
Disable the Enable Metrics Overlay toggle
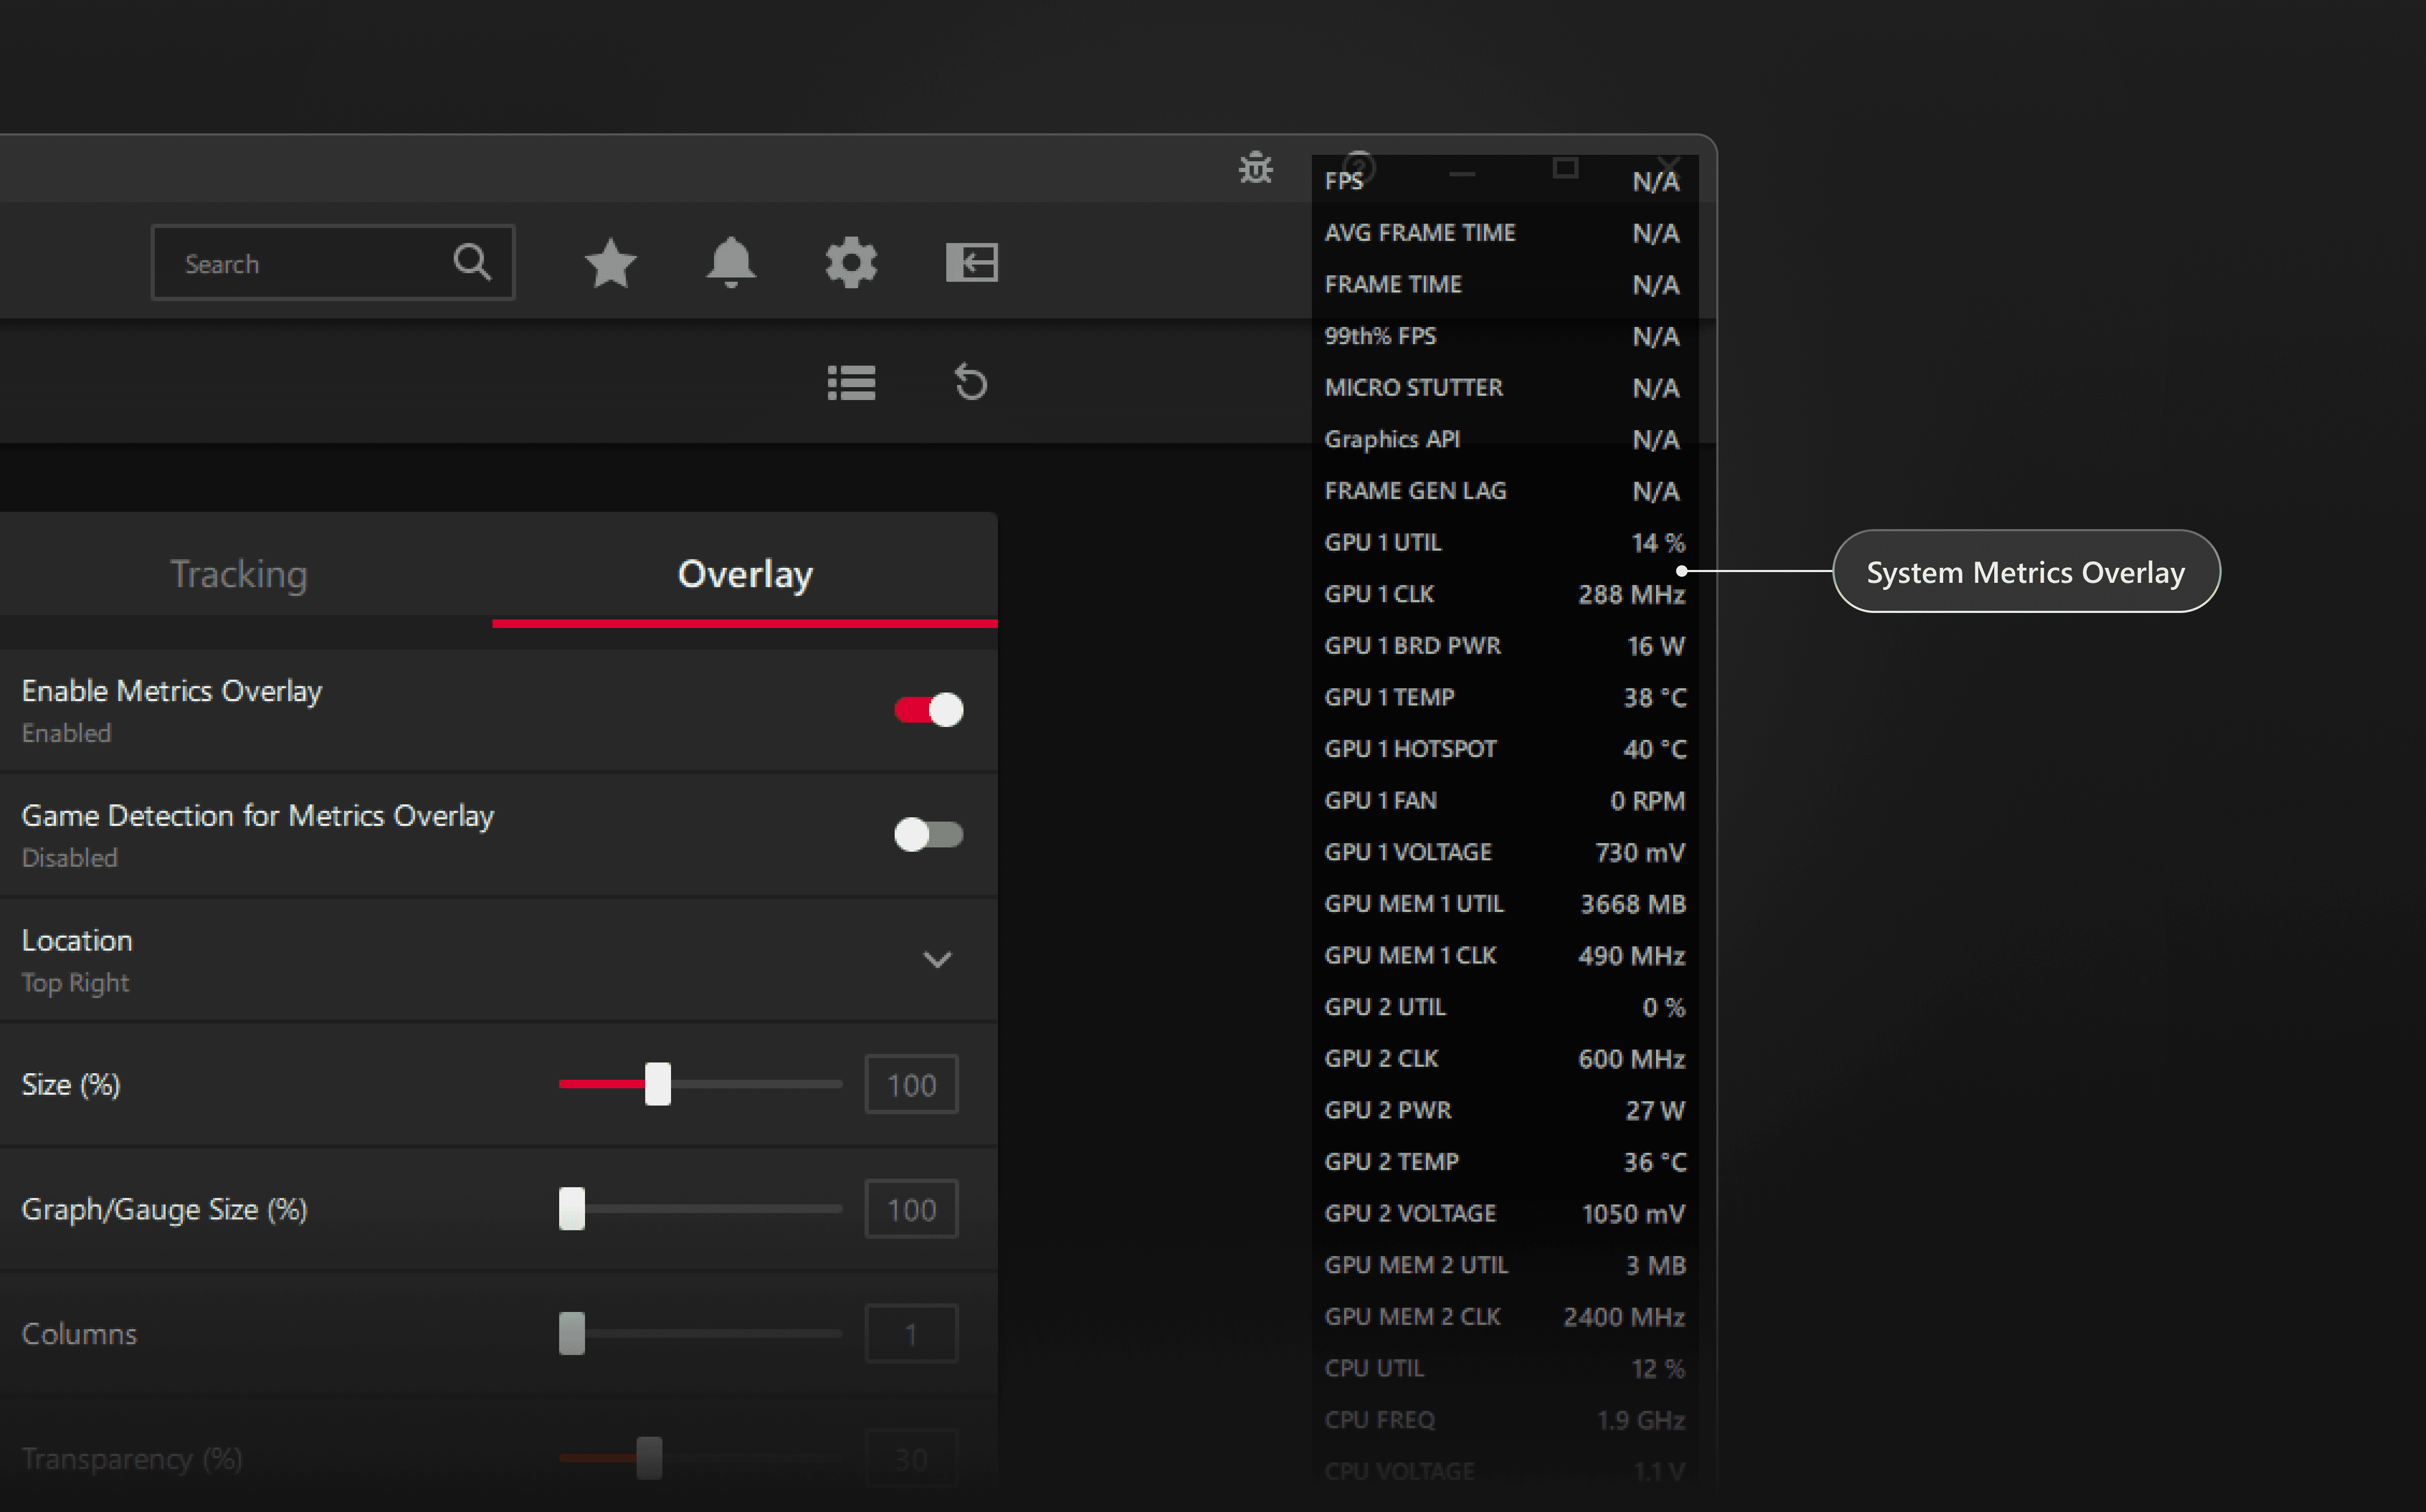click(x=928, y=710)
